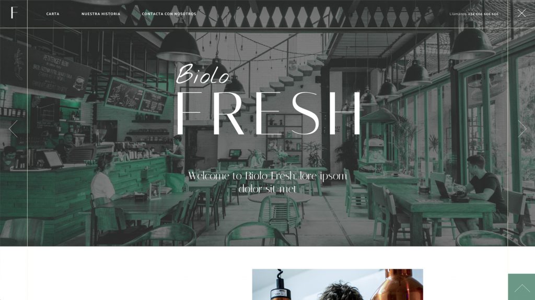Select CONTACTA CON NOSOTROS in navigation

(169, 14)
